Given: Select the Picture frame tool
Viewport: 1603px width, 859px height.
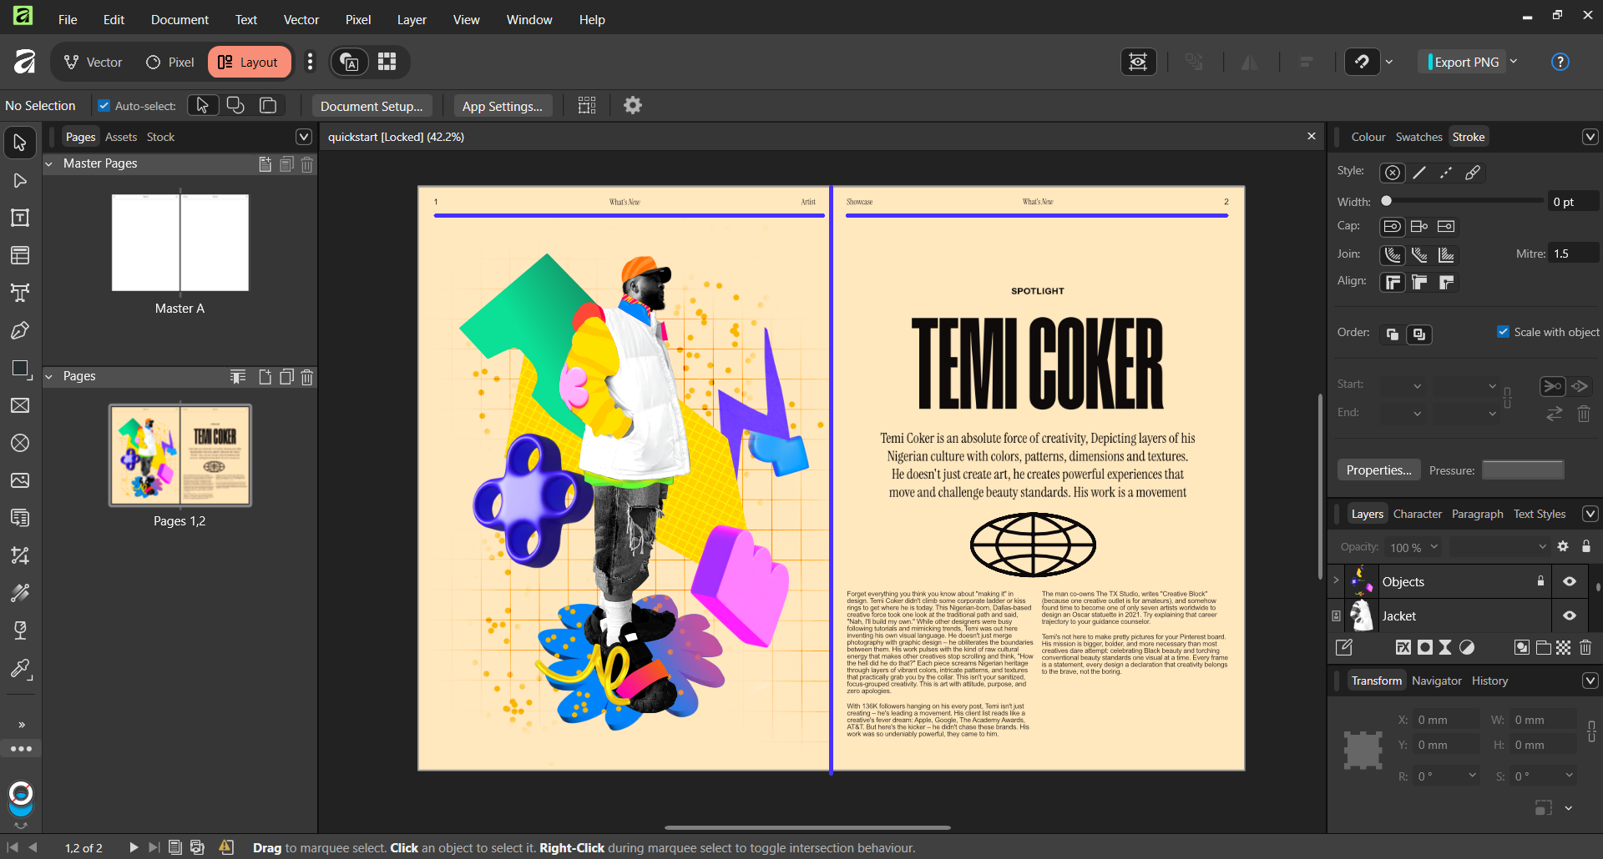Looking at the screenshot, I should pos(20,405).
